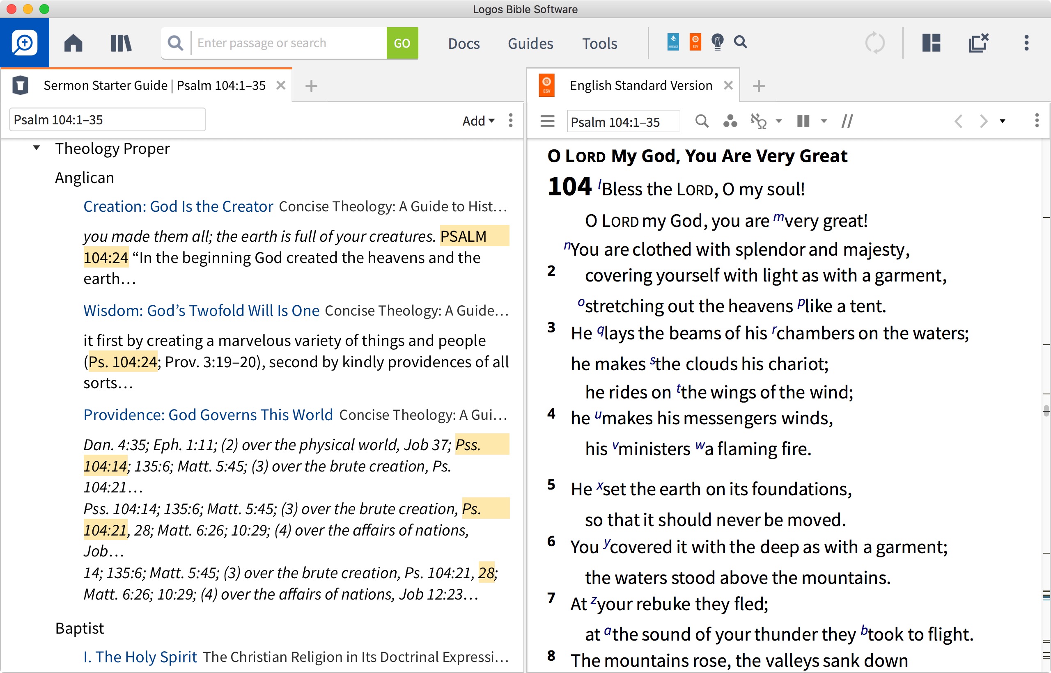
Task: Open the orange ESV shortcut icon
Action: pos(695,42)
